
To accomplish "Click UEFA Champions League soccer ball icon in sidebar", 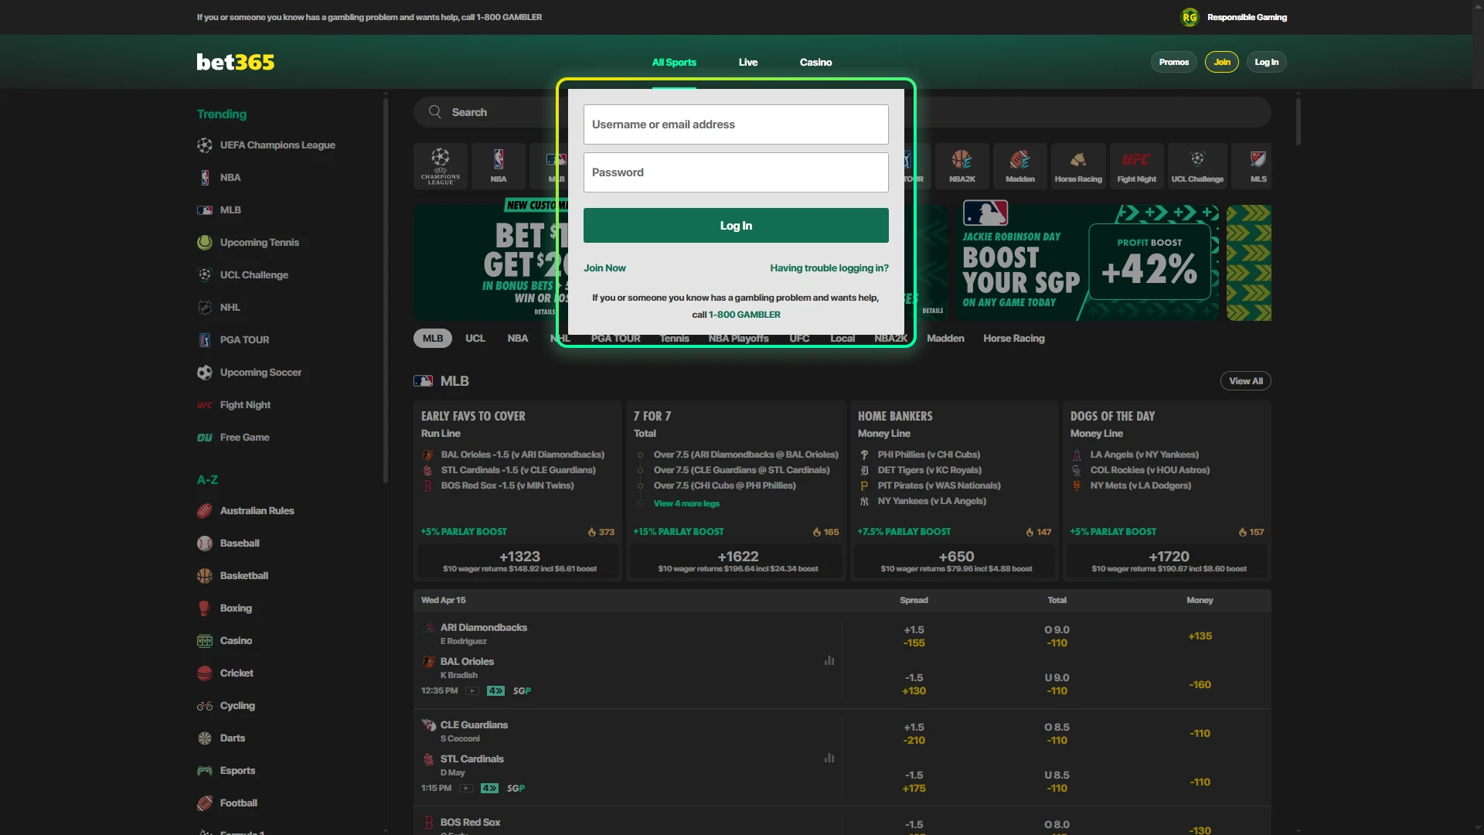I will pos(205,145).
